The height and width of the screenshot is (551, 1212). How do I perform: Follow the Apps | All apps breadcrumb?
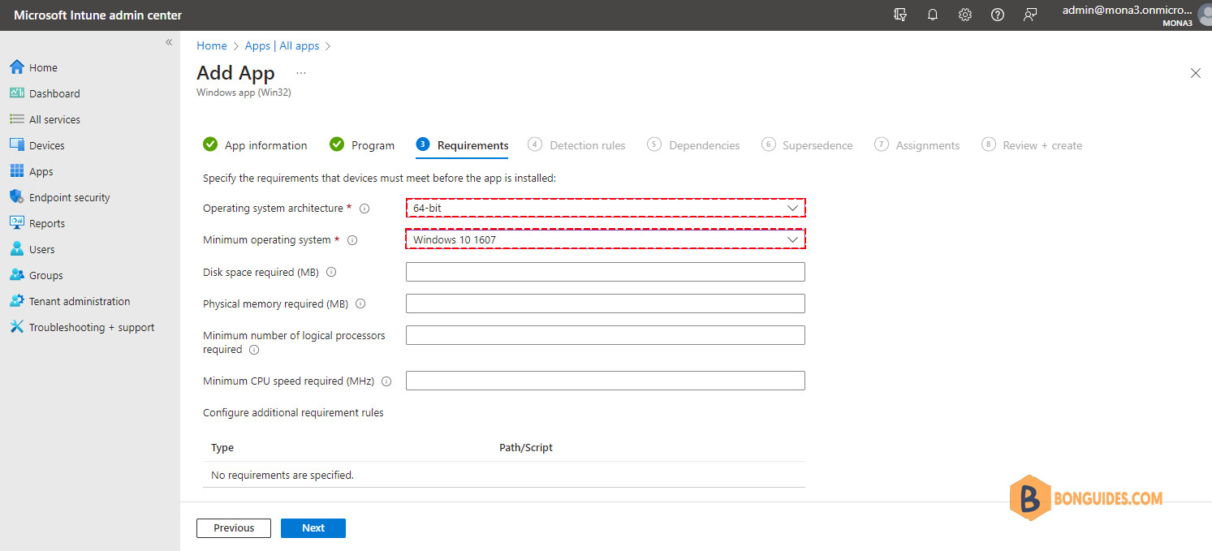click(x=283, y=45)
